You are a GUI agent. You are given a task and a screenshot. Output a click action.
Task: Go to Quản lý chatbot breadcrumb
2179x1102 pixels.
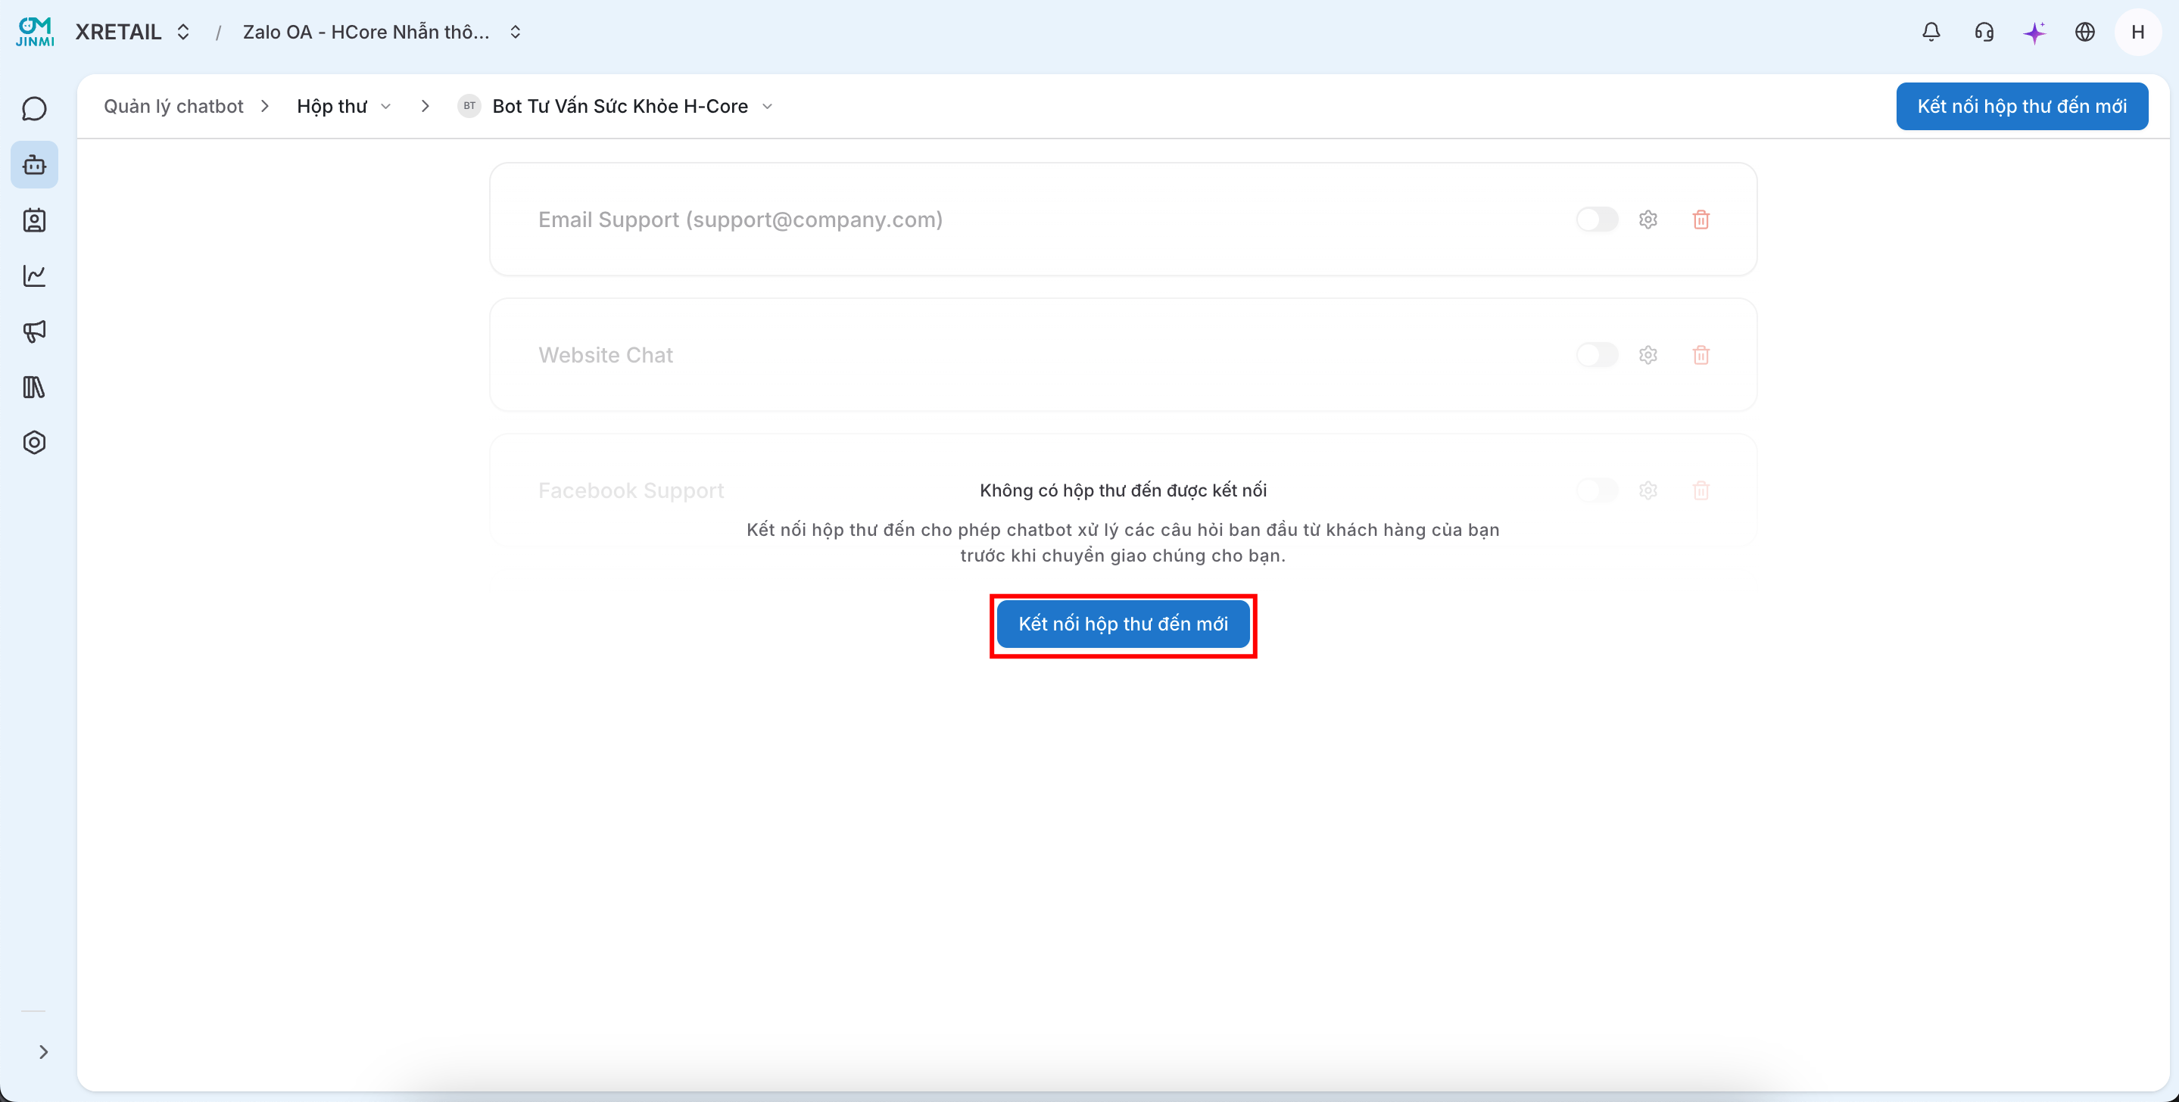point(173,106)
